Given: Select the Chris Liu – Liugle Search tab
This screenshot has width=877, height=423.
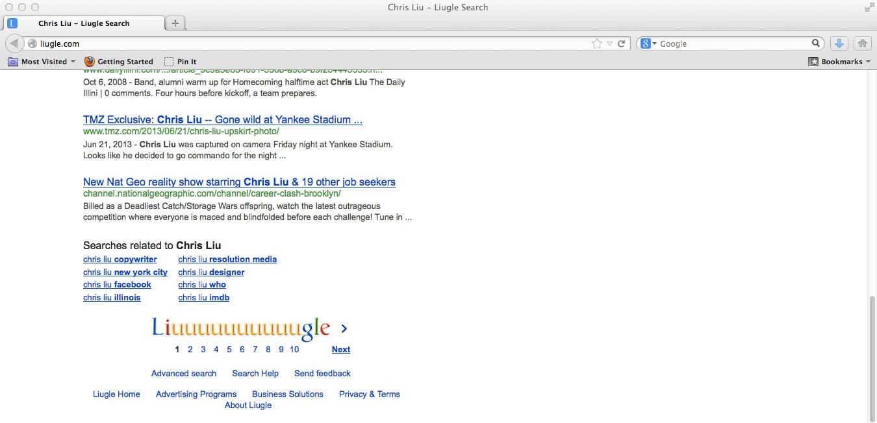Looking at the screenshot, I should pos(84,23).
